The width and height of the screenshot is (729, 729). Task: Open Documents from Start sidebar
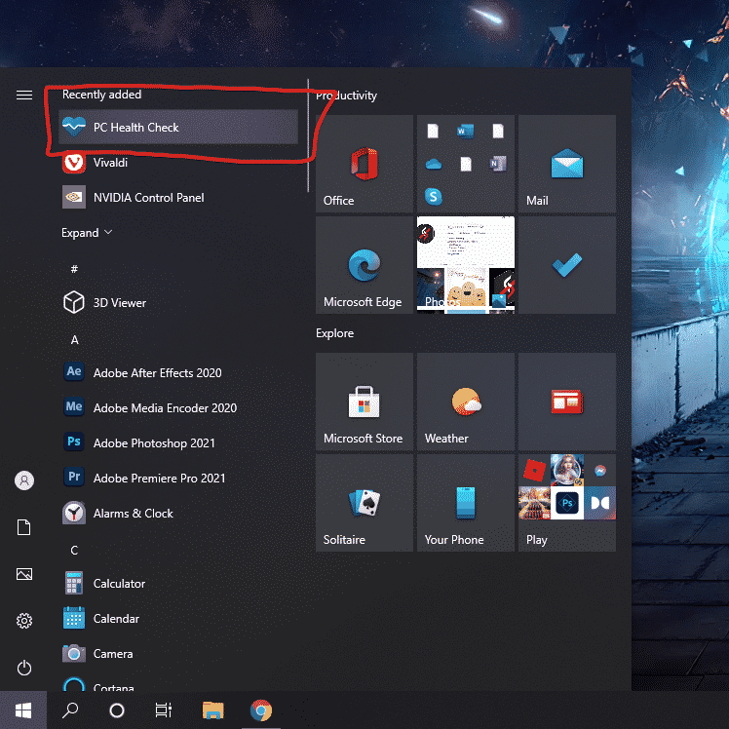(x=24, y=527)
